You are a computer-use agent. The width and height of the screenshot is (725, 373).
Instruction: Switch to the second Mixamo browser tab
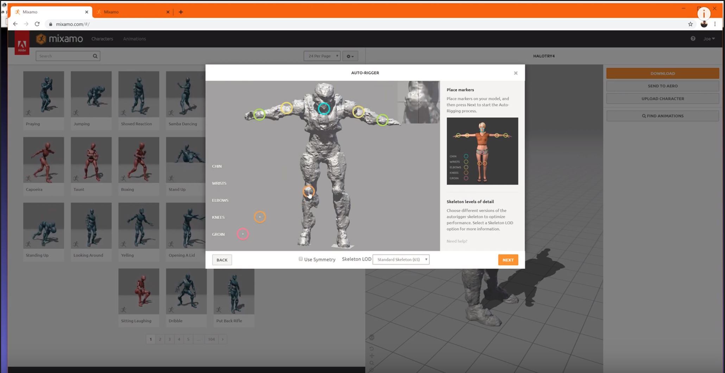click(133, 12)
